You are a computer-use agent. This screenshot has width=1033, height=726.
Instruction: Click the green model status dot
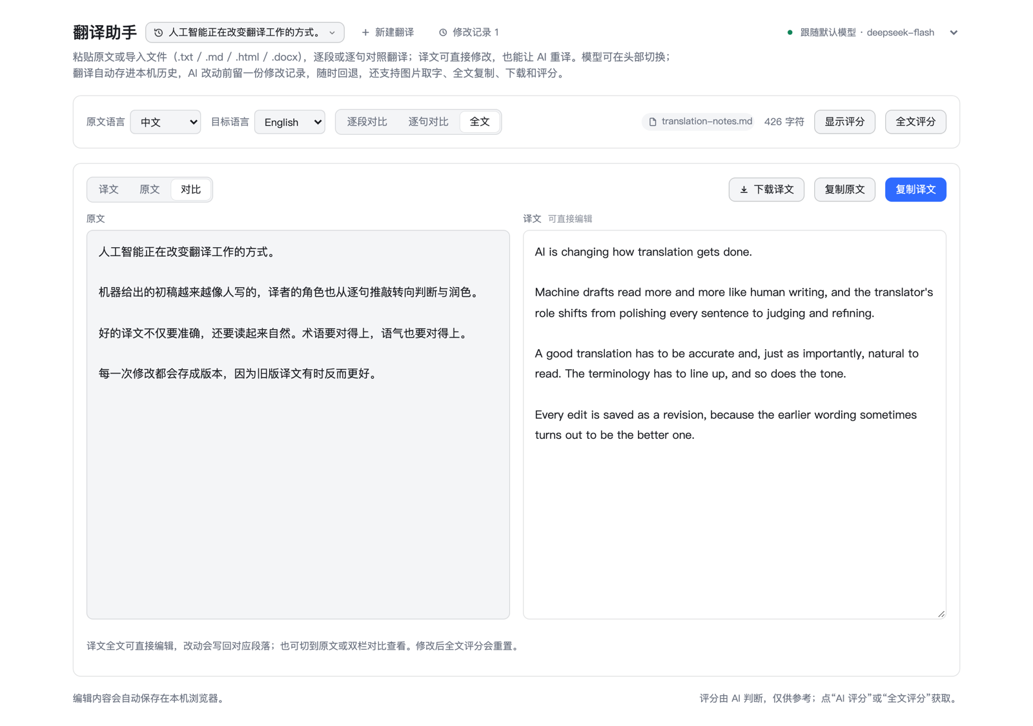tap(790, 32)
